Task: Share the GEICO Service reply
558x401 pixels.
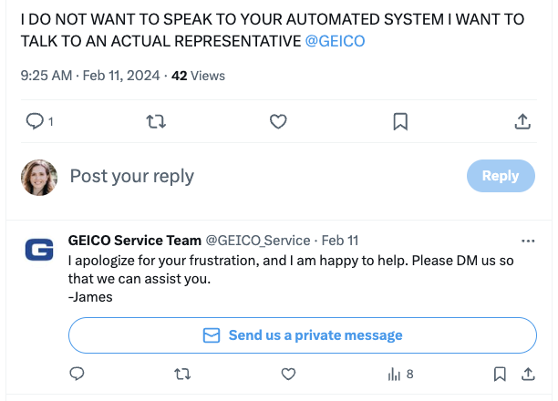Action: [x=528, y=374]
